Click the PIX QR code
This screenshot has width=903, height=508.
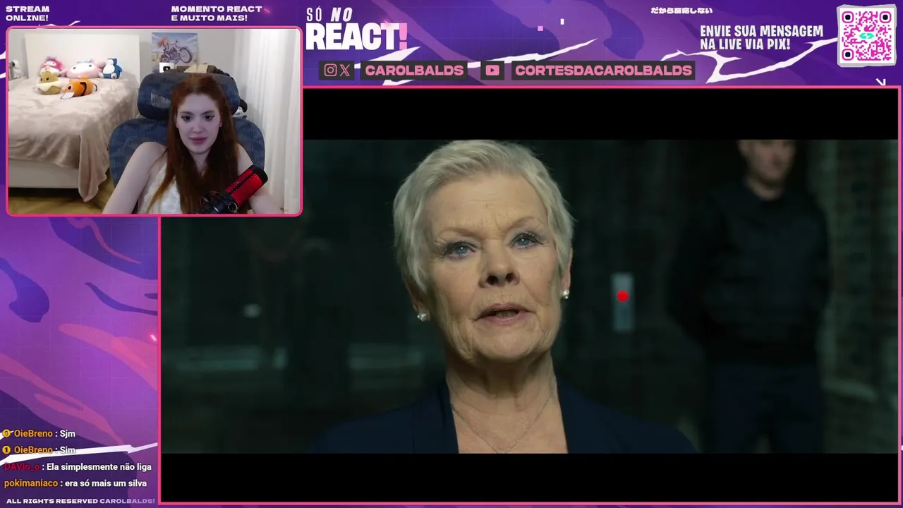[866, 35]
